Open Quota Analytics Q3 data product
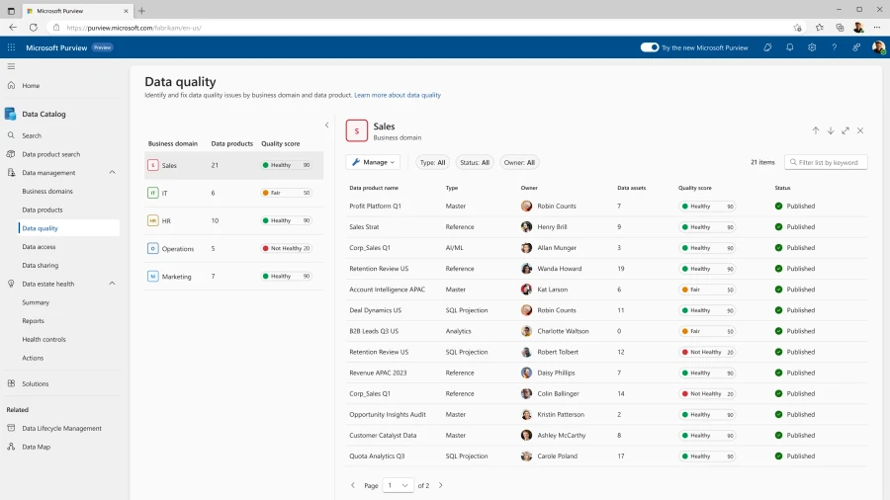 [377, 456]
